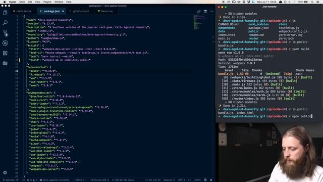Click "node_modules" in the terminal ls output
The width and height of the screenshot is (323, 182).
[258, 24]
